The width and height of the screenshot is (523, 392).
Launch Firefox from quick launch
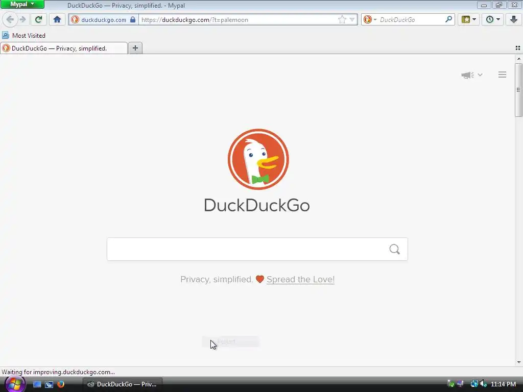click(61, 384)
